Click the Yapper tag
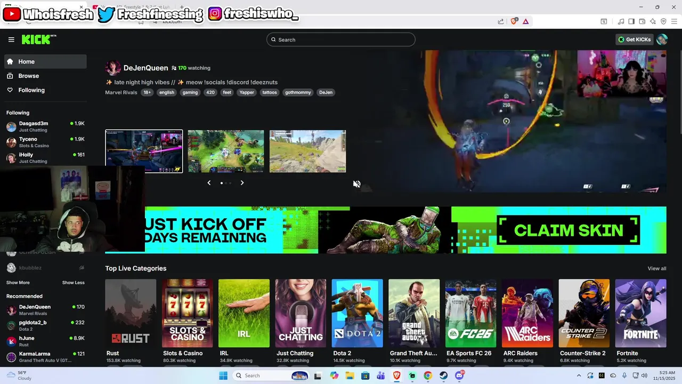682x384 pixels. pos(247,92)
